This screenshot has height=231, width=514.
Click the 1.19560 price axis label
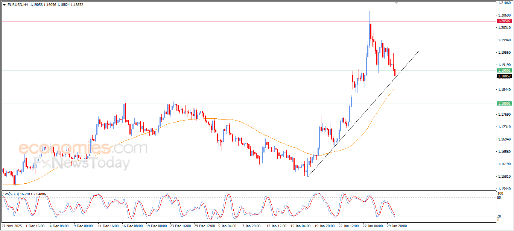pyautogui.click(x=503, y=53)
